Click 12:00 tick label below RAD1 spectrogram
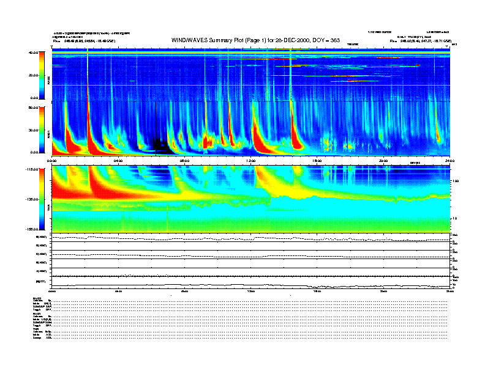This screenshot has width=485, height=374. 251,161
